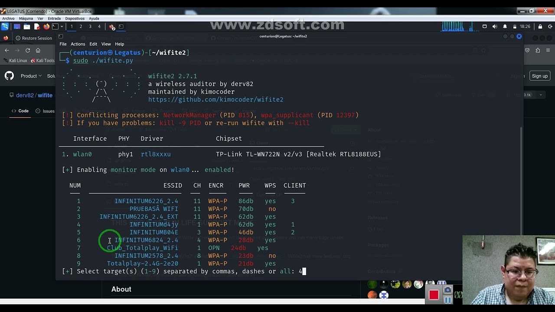
Task: Click the green grass contributor avatar
Action: (x=372, y=285)
